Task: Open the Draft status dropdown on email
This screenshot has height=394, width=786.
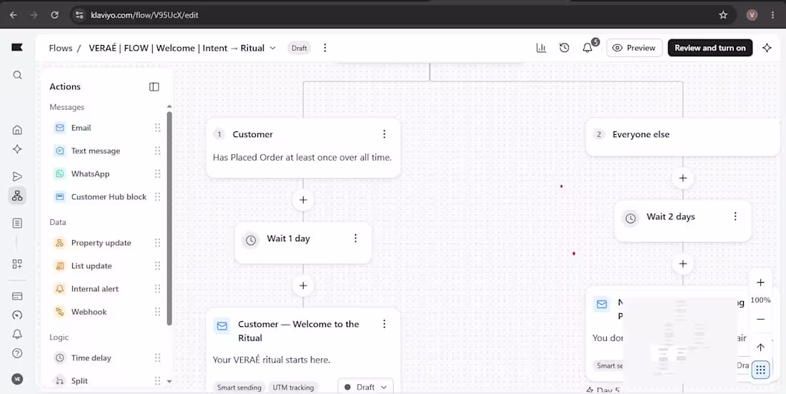Action: (366, 387)
